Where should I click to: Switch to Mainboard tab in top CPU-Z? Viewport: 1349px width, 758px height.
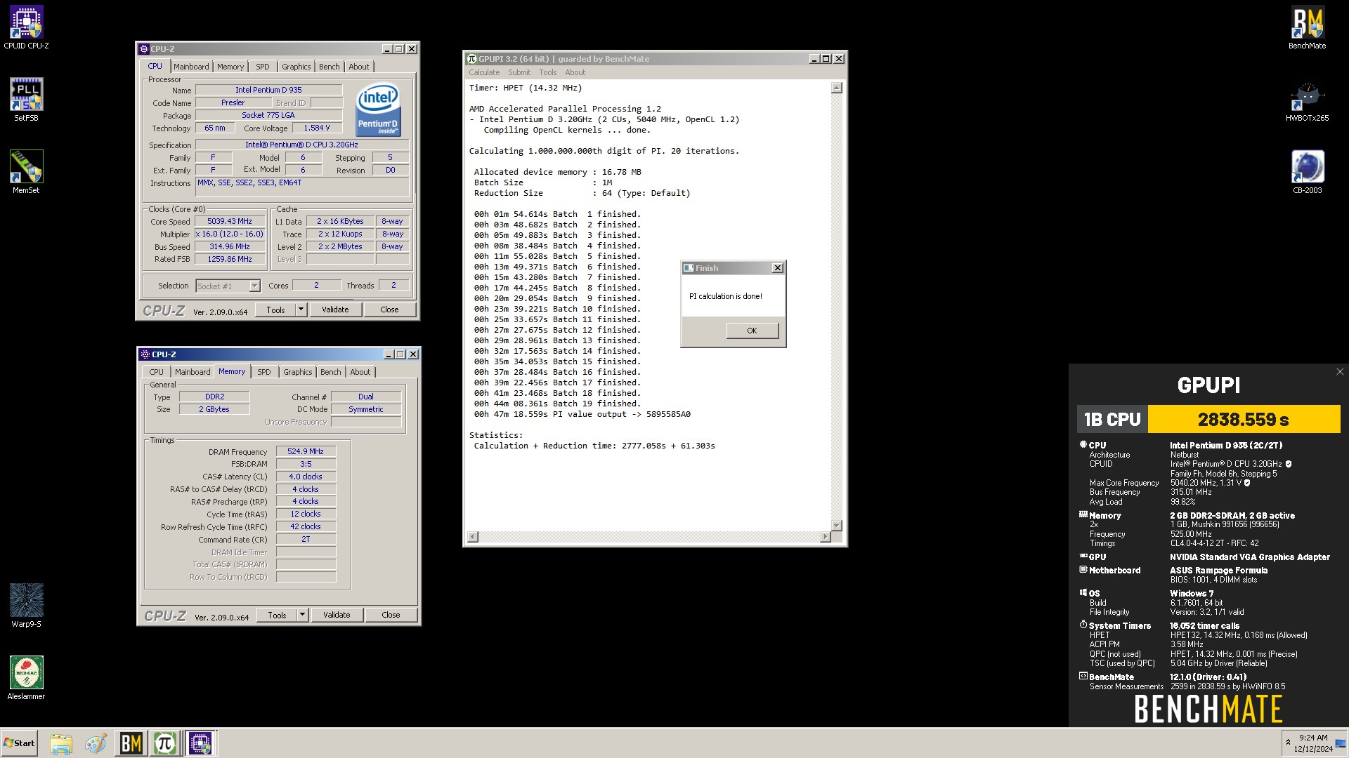(191, 67)
